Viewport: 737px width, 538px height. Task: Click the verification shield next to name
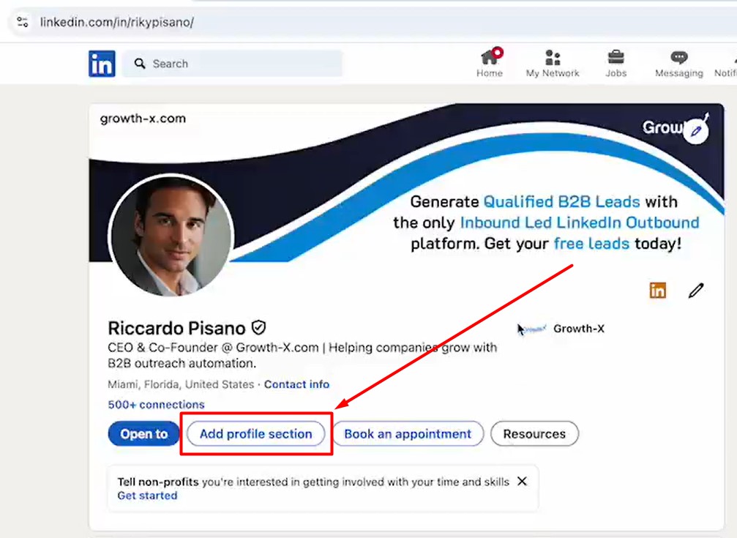[259, 327]
